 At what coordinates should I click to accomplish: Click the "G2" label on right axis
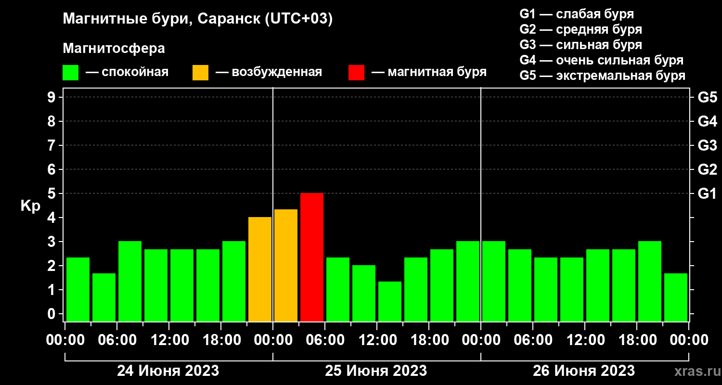pos(707,169)
